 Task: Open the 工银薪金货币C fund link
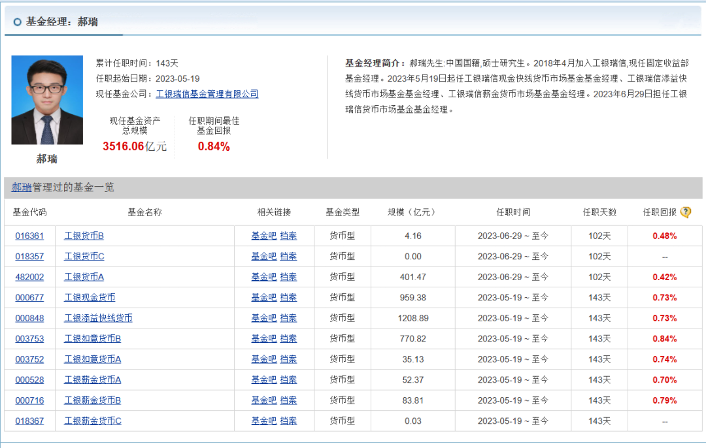92,421
